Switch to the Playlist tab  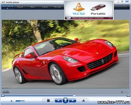pyautogui.click(x=20, y=7)
